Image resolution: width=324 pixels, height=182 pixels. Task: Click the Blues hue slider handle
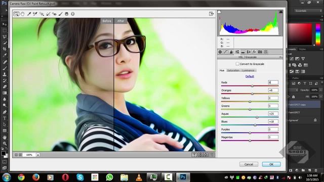[x=255, y=125]
